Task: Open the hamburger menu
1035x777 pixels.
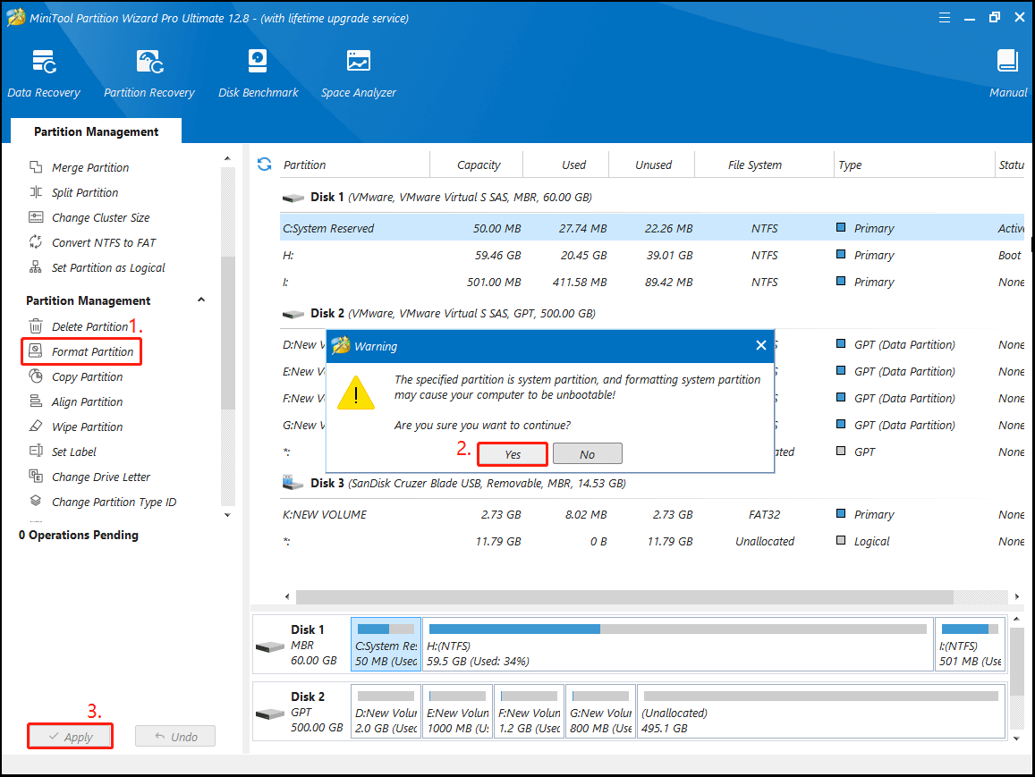Action: 945,17
